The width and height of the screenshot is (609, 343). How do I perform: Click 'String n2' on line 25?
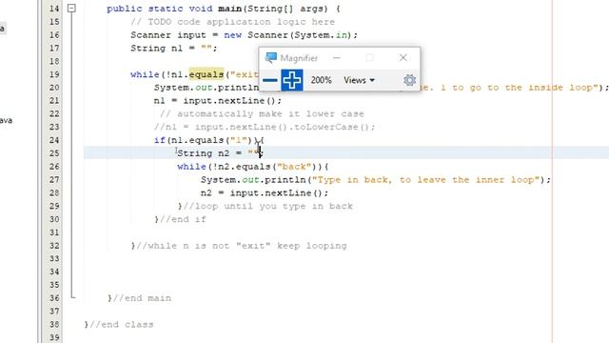[x=203, y=153]
